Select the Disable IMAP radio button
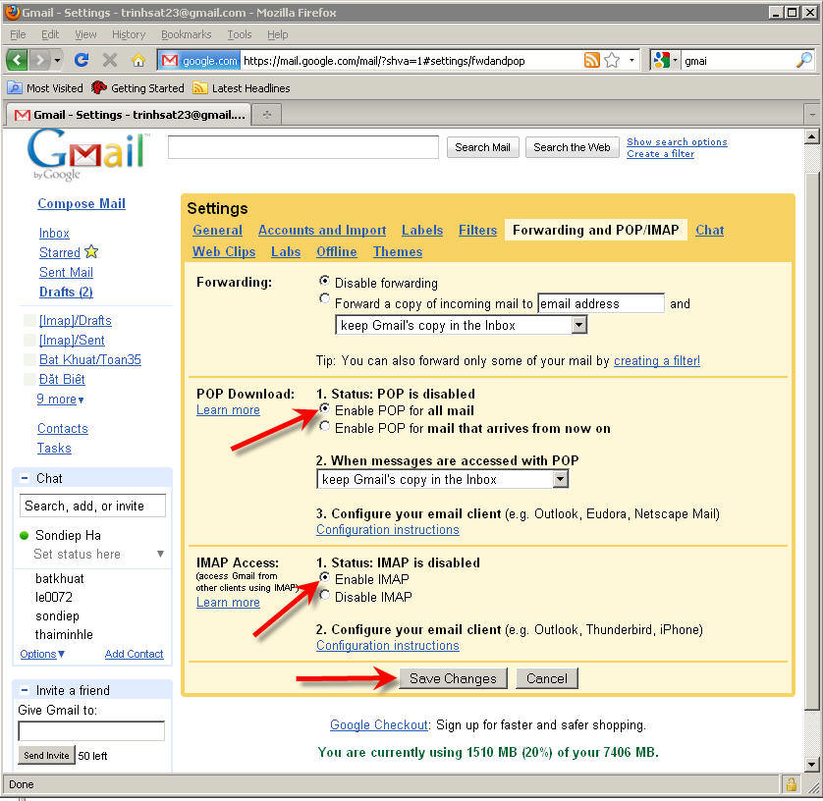This screenshot has width=823, height=801. (x=324, y=595)
